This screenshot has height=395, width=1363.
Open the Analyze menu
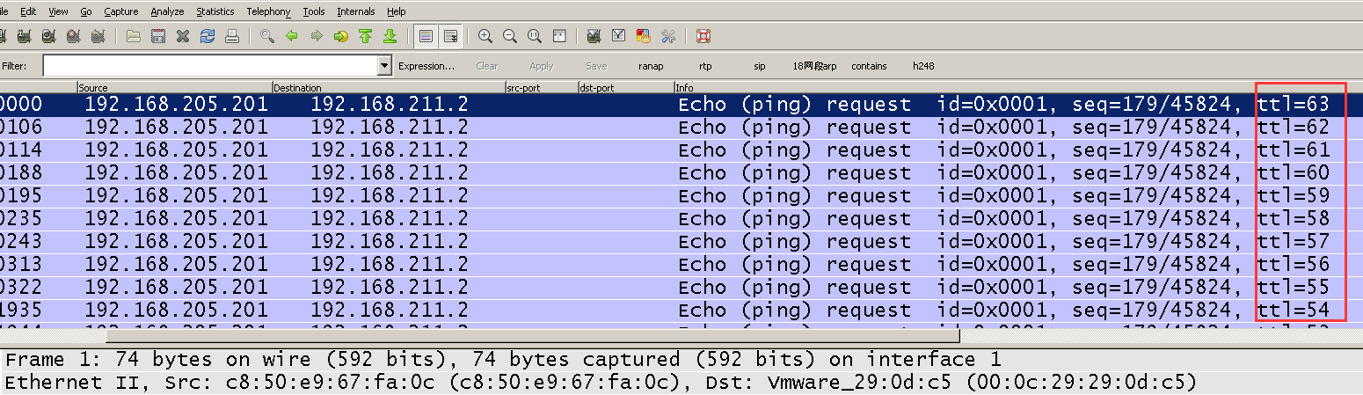coord(167,11)
